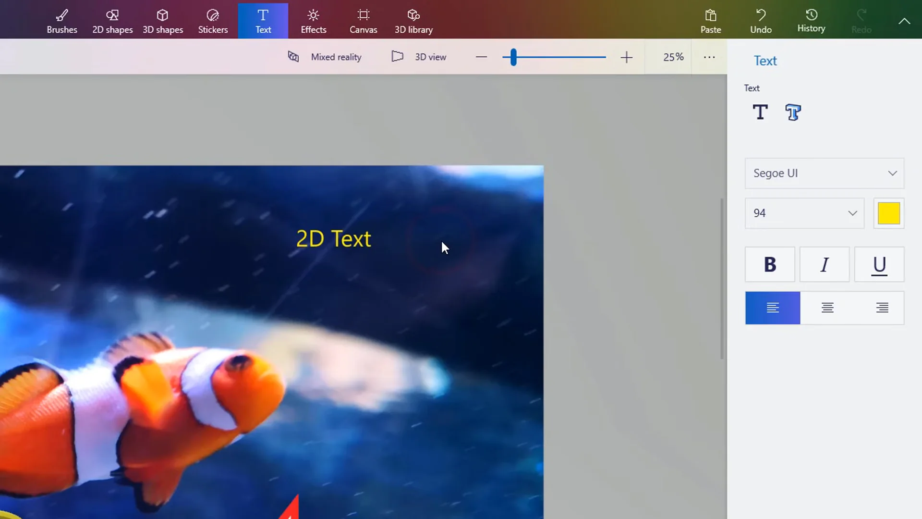
Task: Open the Canvas options
Action: coord(364,21)
